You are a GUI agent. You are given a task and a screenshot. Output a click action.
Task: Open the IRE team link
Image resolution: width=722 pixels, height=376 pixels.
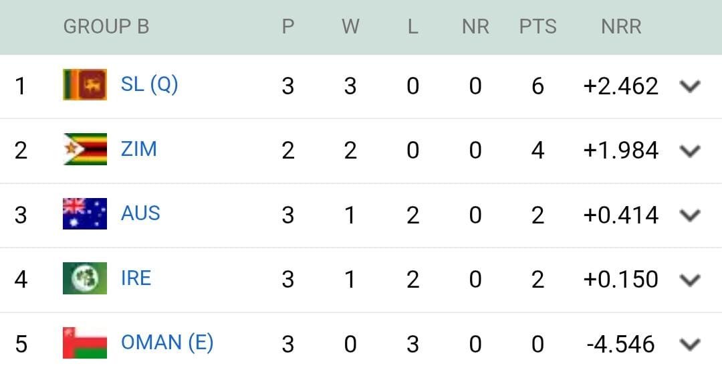coord(136,278)
